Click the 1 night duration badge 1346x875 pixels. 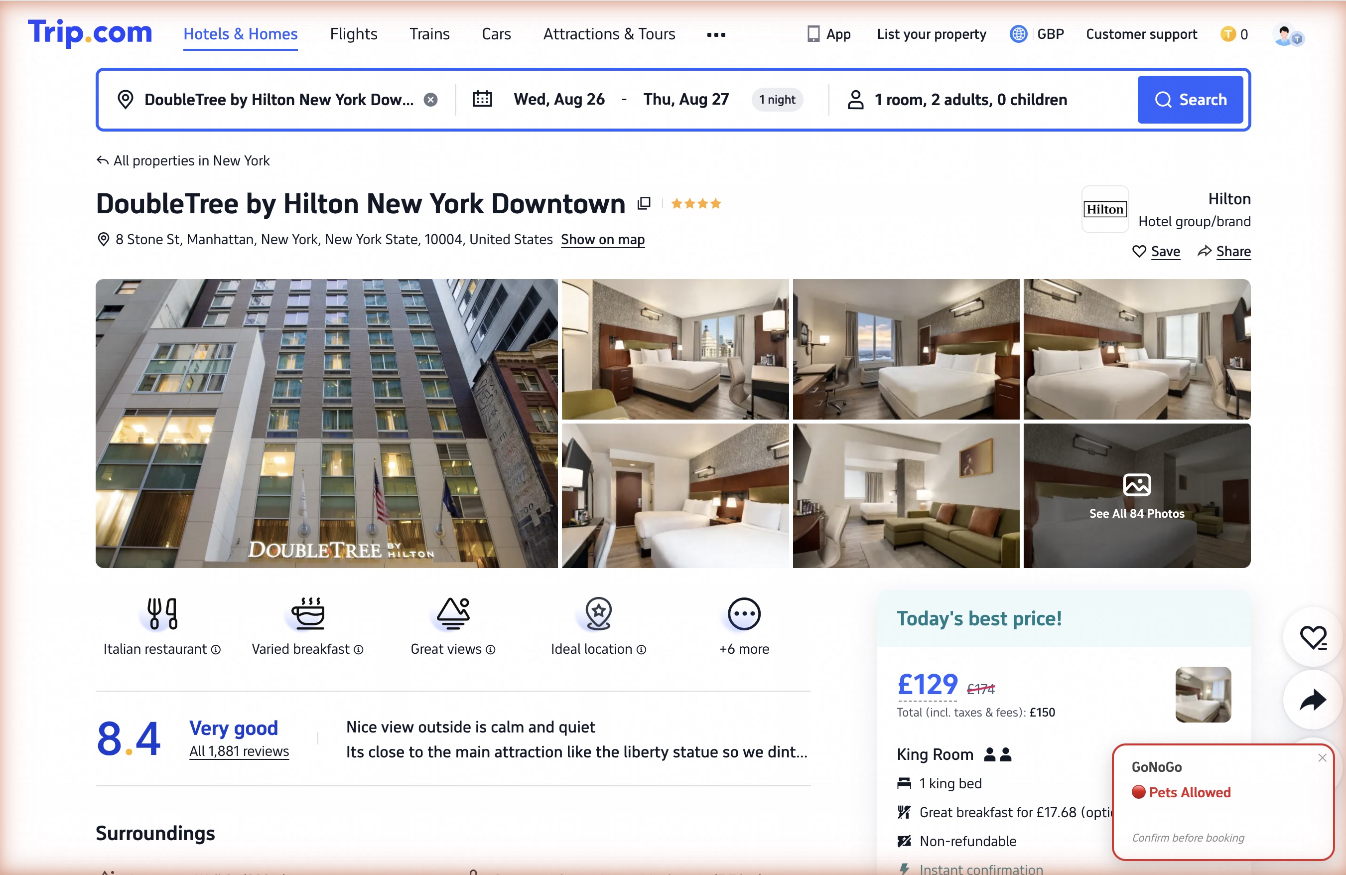click(x=777, y=100)
